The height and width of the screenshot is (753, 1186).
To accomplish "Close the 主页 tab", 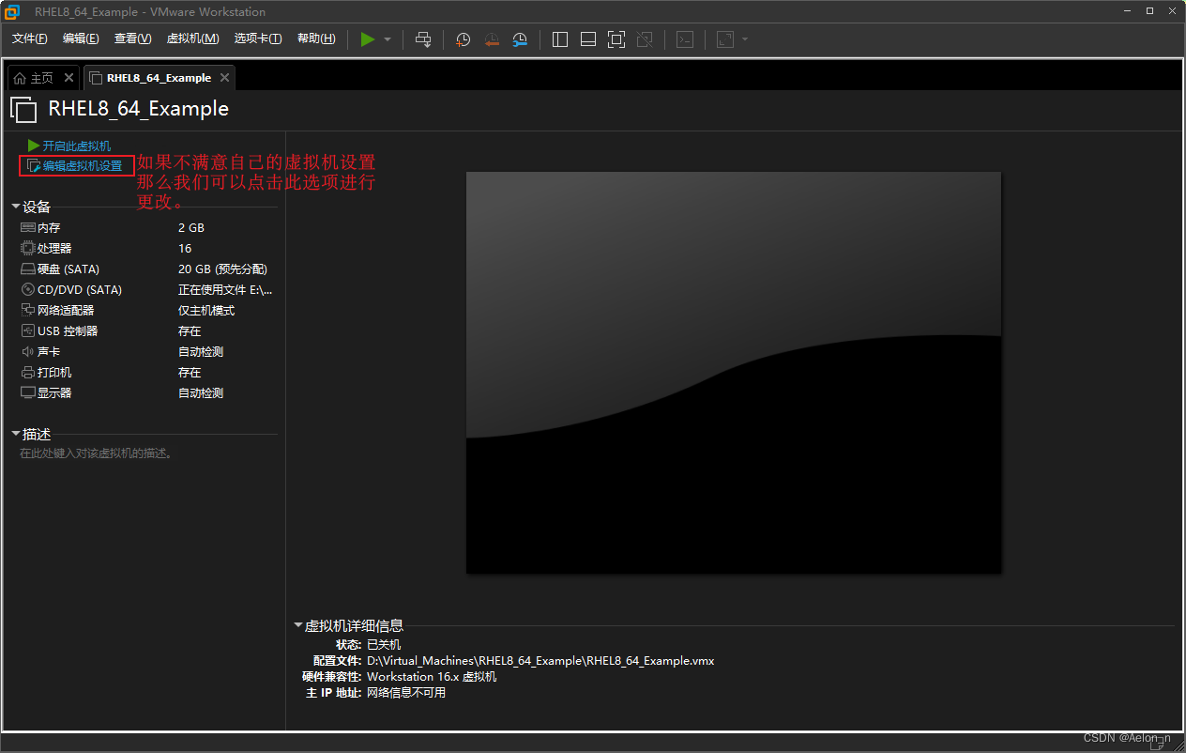I will pyautogui.click(x=68, y=78).
